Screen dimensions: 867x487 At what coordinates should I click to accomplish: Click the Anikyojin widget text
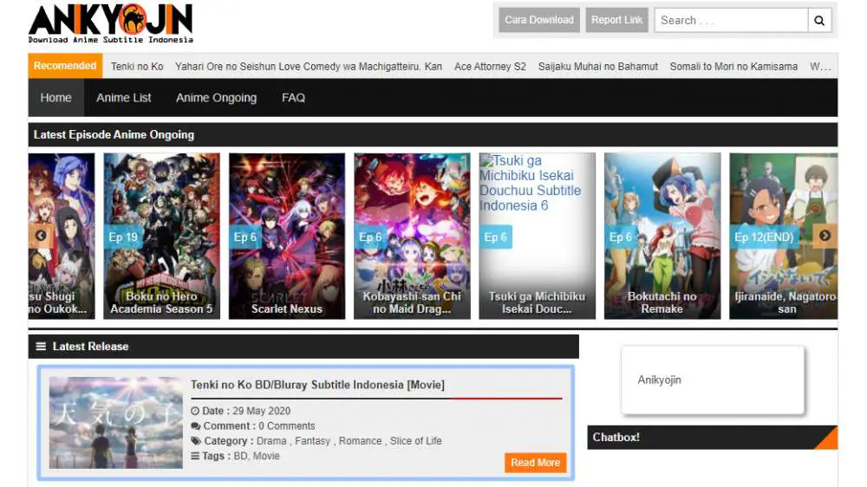[659, 380]
